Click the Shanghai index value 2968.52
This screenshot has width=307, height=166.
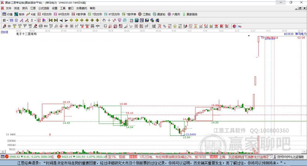click(x=14, y=157)
